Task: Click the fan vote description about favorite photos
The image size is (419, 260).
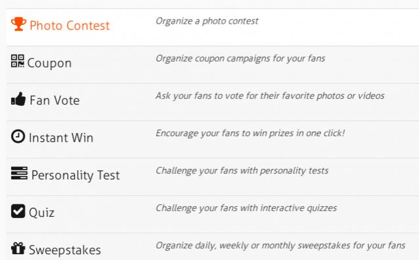Action: click(x=270, y=96)
